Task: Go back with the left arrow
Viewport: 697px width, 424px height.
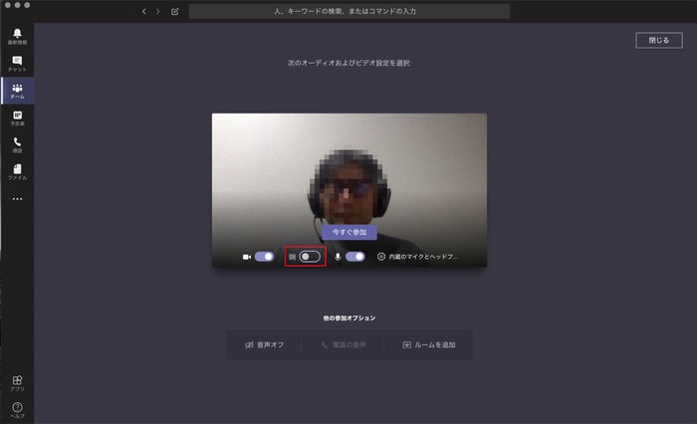Action: pos(143,12)
